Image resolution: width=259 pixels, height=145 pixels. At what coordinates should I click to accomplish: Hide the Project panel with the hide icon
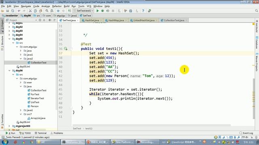tap(55, 20)
